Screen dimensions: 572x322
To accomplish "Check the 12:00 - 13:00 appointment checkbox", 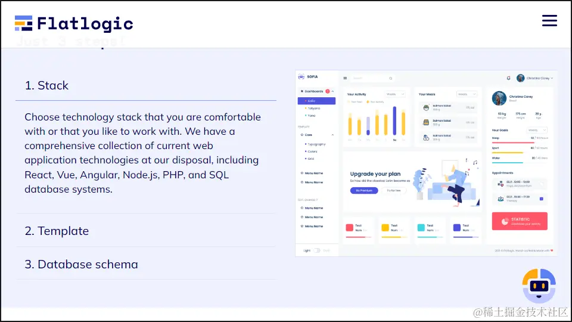I will pos(542,184).
